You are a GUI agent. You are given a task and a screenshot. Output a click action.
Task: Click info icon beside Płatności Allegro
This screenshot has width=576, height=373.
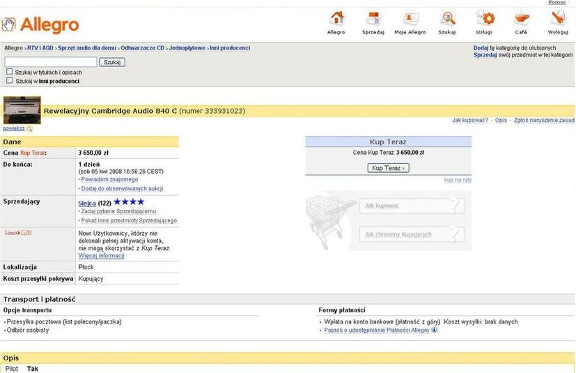[x=434, y=330]
